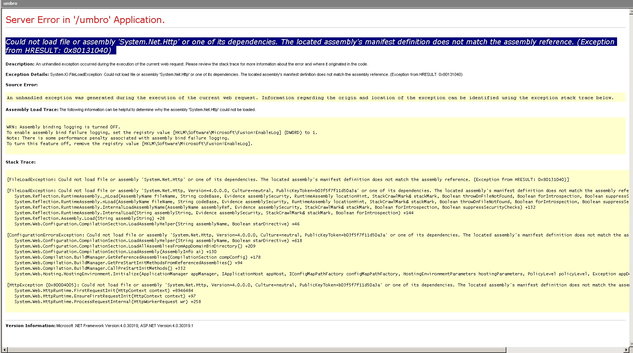Viewport: 633px width, 353px height.
Task: Click the horizontal scrollbar left arrow
Action: [x=4, y=350]
